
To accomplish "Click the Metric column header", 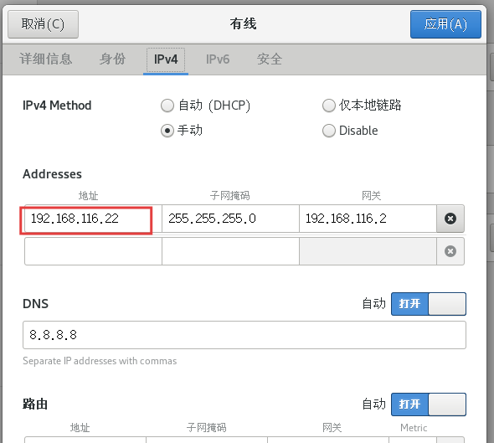I will click(x=414, y=428).
